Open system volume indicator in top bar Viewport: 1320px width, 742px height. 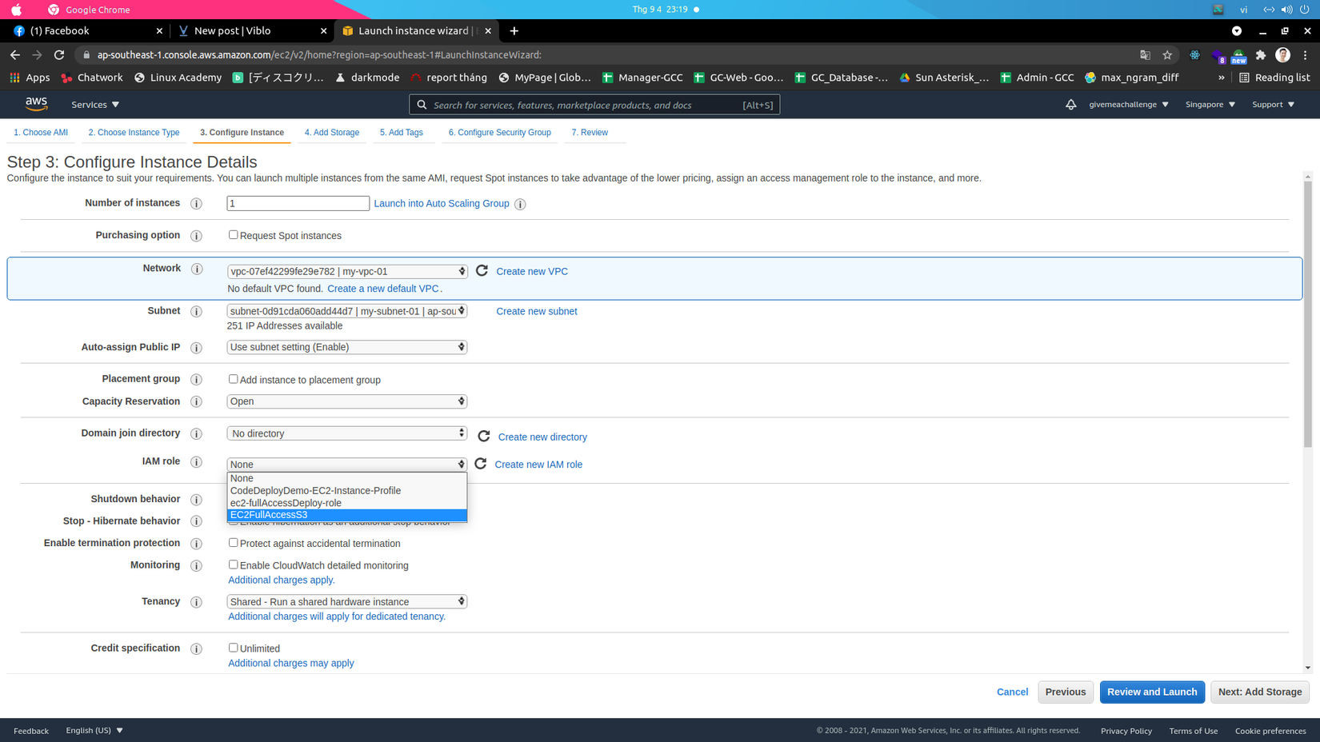pyautogui.click(x=1286, y=10)
